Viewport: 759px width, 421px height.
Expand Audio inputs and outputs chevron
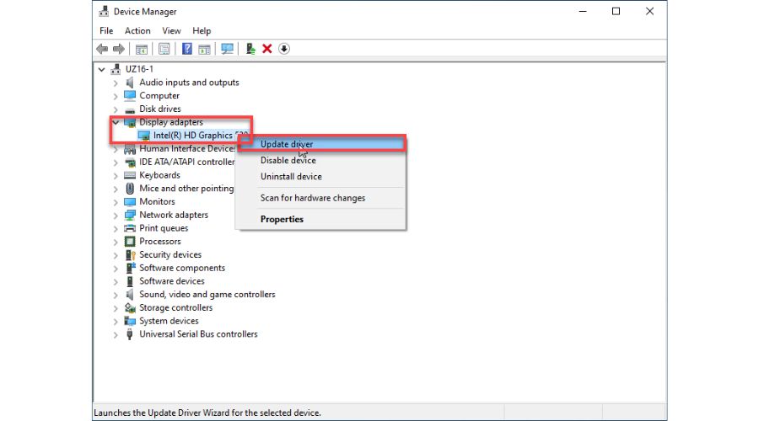[116, 83]
